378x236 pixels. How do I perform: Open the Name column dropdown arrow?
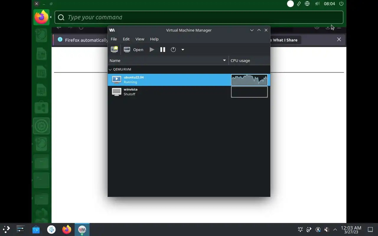(x=224, y=60)
